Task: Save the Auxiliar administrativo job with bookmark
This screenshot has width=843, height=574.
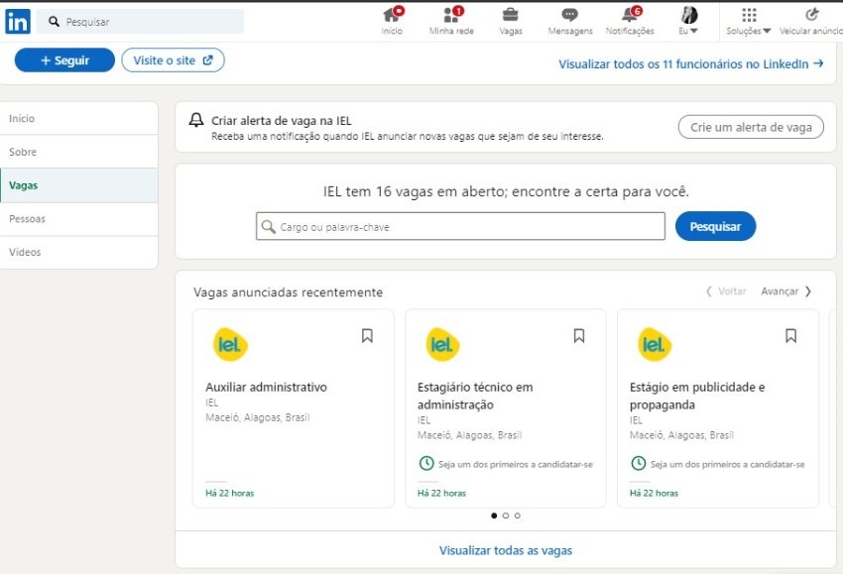Action: [367, 336]
